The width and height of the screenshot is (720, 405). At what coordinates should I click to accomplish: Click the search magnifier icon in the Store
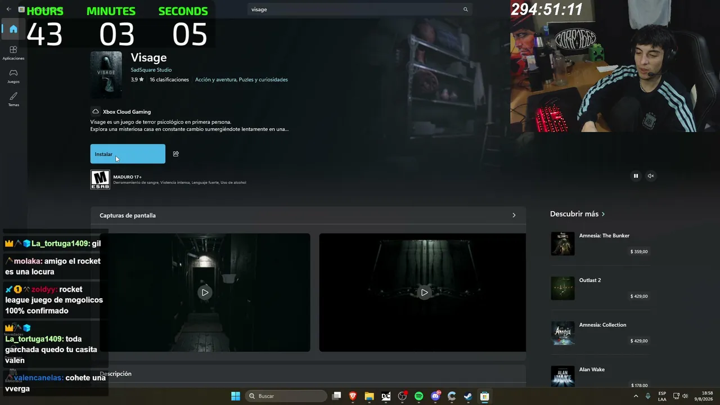click(x=466, y=10)
